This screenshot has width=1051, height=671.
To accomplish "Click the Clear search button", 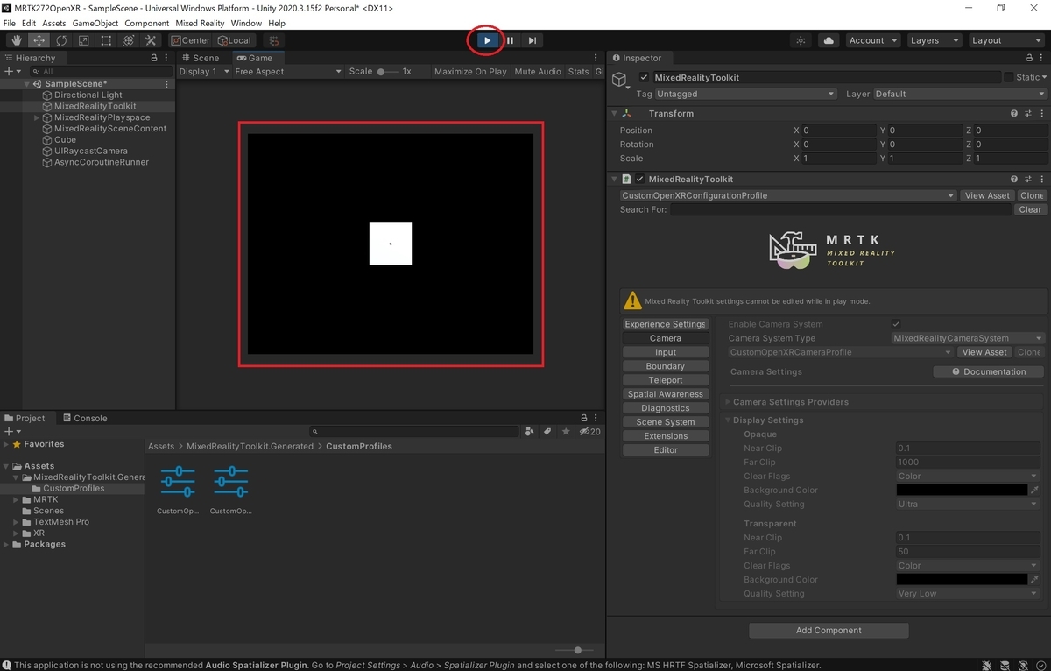I will click(x=1030, y=209).
